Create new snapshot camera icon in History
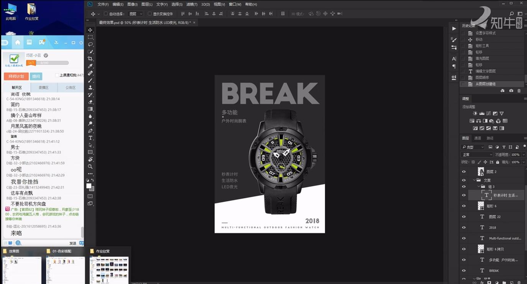 (511, 91)
